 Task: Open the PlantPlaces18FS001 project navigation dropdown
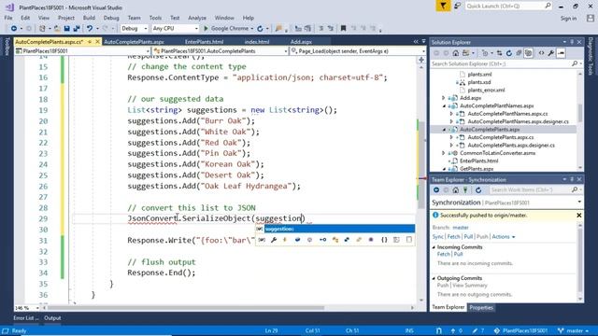pos(82,51)
